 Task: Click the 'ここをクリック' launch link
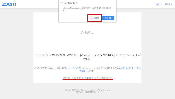(x=76, y=68)
